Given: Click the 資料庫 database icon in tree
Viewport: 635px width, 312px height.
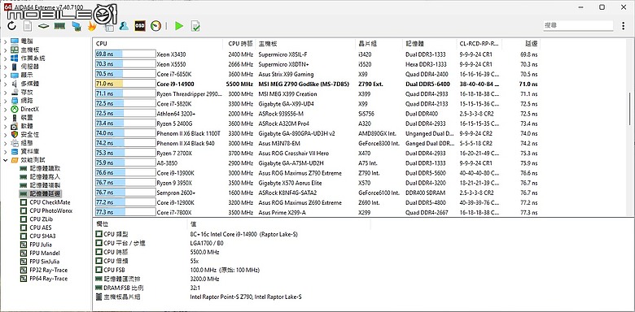Looking at the screenshot, I should tap(15, 152).
